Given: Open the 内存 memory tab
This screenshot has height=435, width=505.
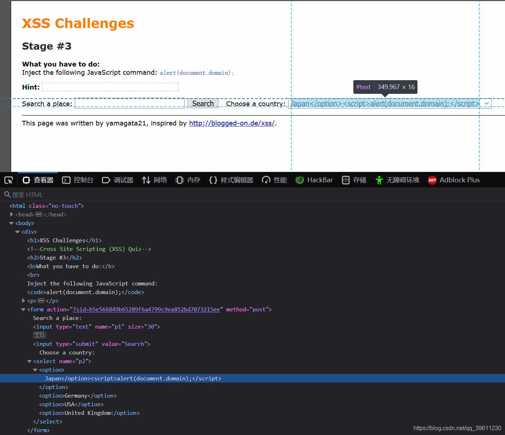Looking at the screenshot, I should [188, 180].
